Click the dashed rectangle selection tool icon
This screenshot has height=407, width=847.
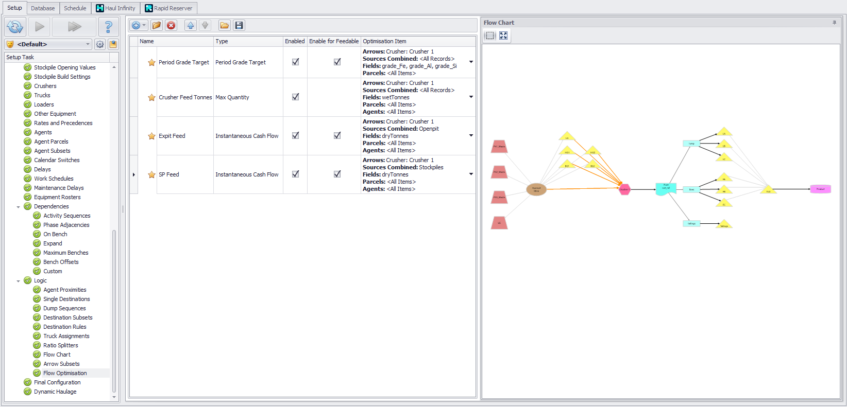pos(490,36)
